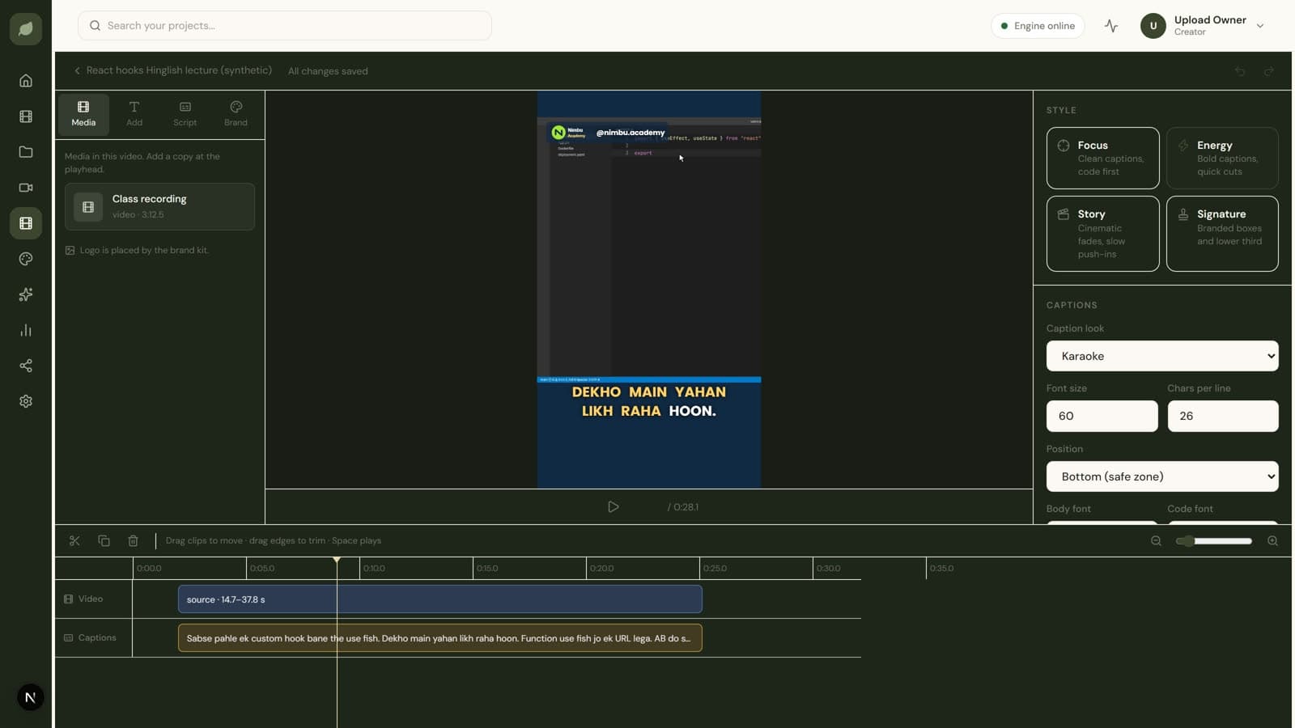
Task: Open the palette icon in left sidebar
Action: 26,259
